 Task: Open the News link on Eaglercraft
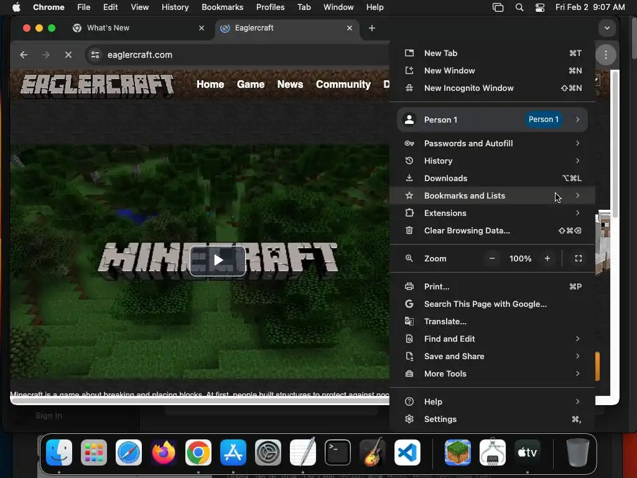coord(290,84)
